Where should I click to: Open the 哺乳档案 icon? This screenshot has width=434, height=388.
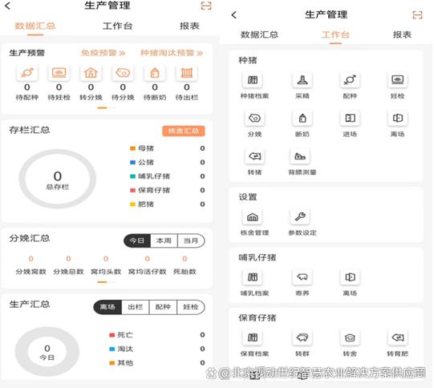click(x=253, y=277)
